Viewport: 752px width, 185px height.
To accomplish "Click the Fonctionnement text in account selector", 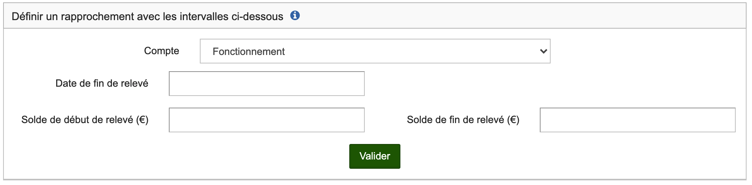I will coord(249,51).
